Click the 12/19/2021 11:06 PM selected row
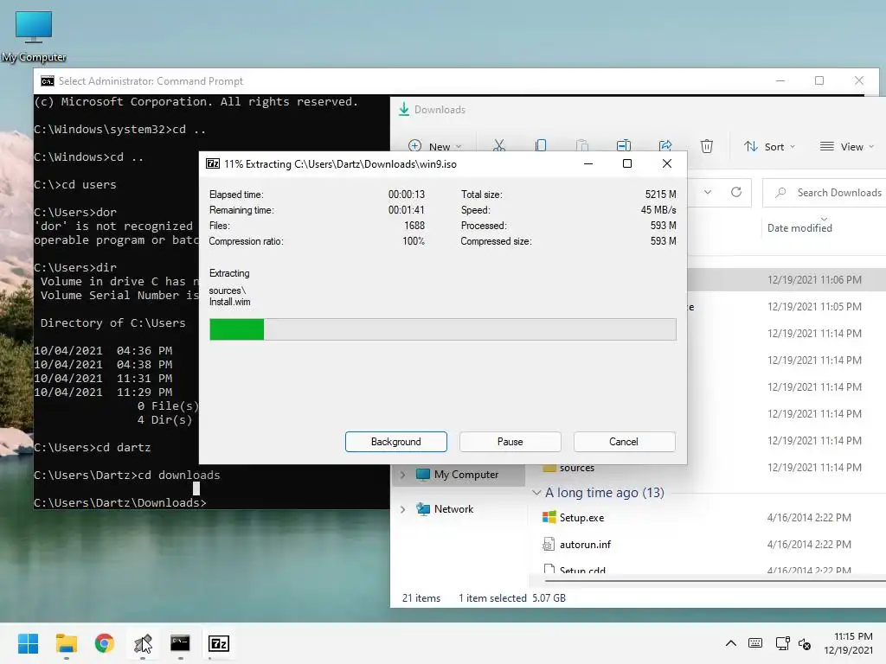Screen dimensions: 886x664 click(786, 279)
